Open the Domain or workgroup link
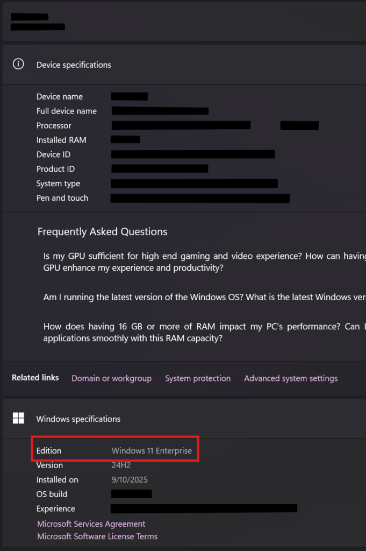Screen dimensions: 366x551 click(x=111, y=378)
